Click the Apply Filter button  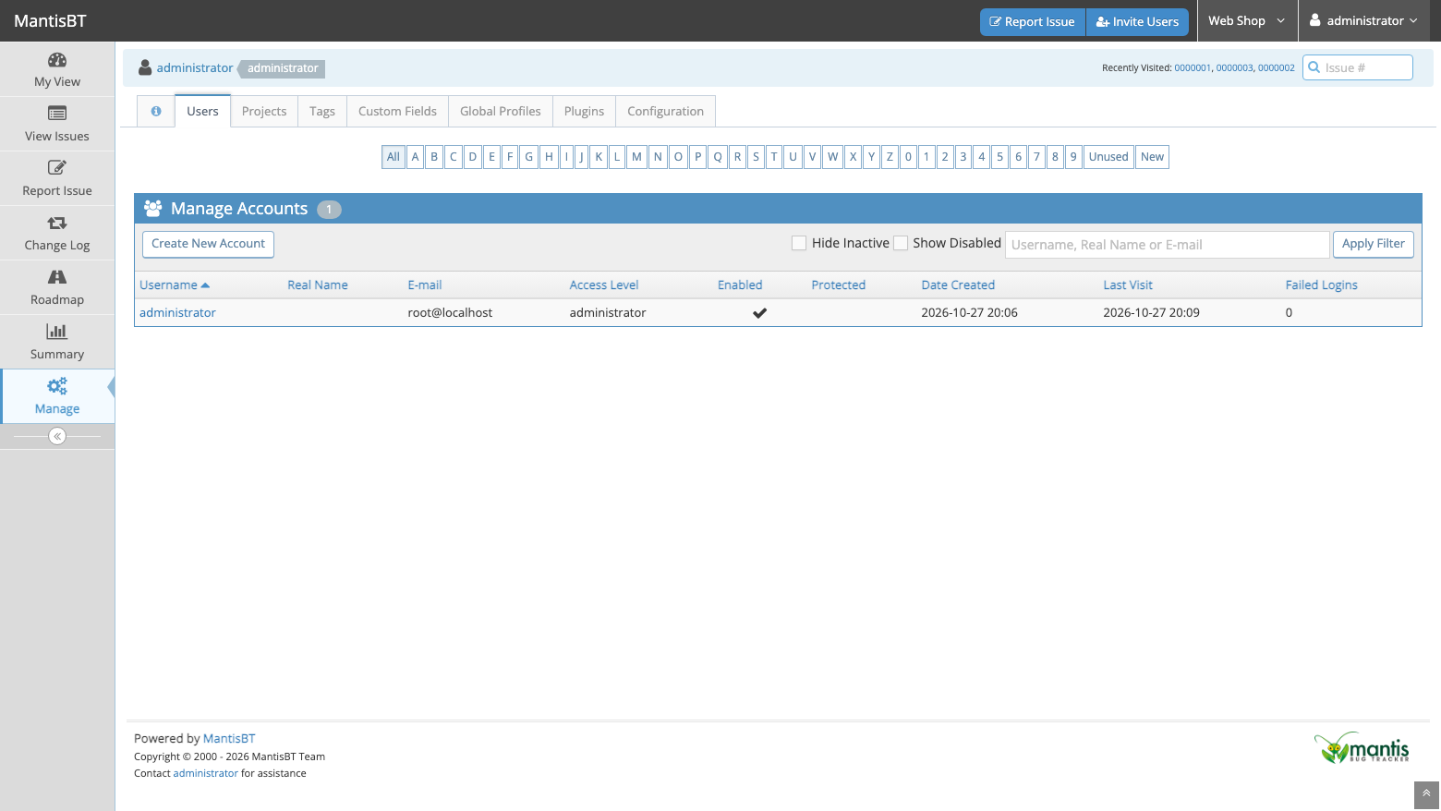tap(1374, 244)
